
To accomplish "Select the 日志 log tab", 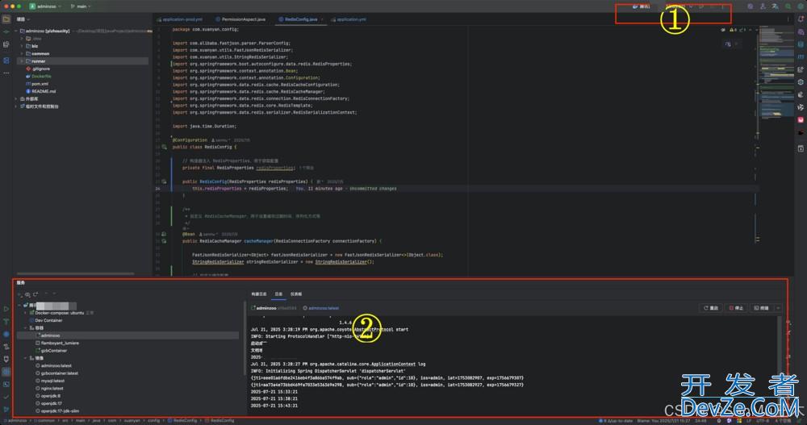I will coord(278,294).
